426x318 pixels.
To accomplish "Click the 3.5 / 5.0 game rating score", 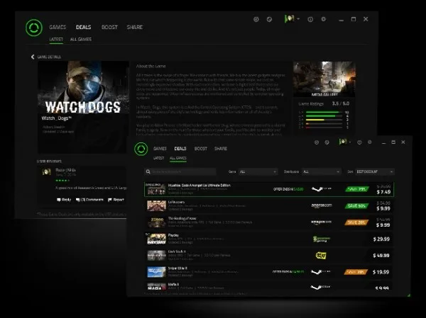I will [341, 103].
